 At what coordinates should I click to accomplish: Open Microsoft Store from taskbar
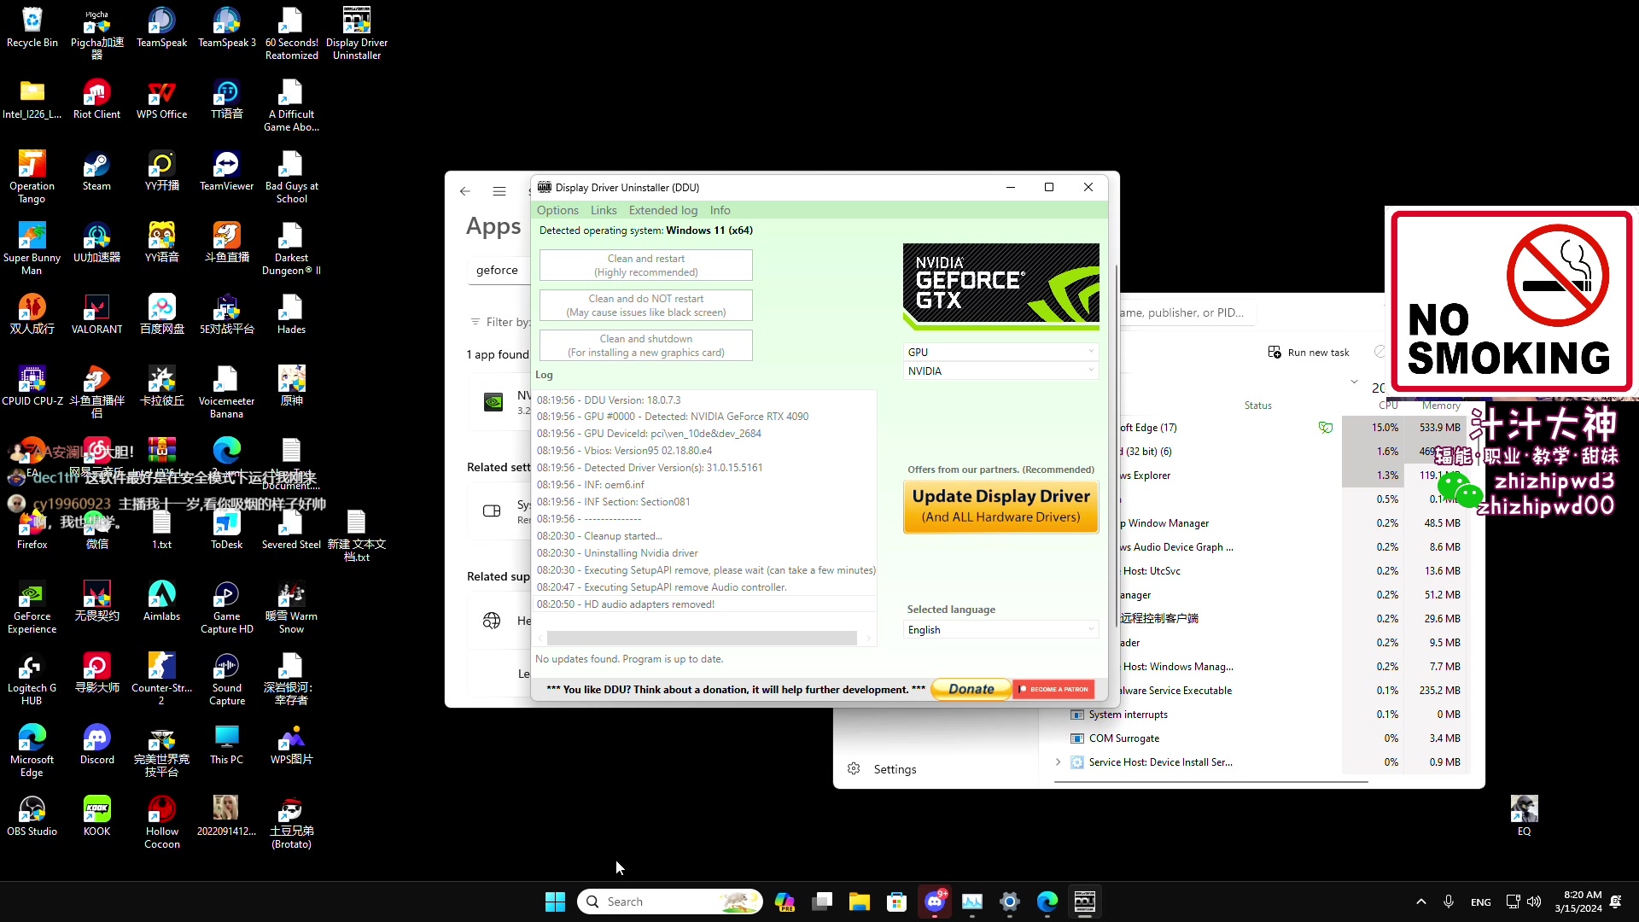[x=896, y=902]
